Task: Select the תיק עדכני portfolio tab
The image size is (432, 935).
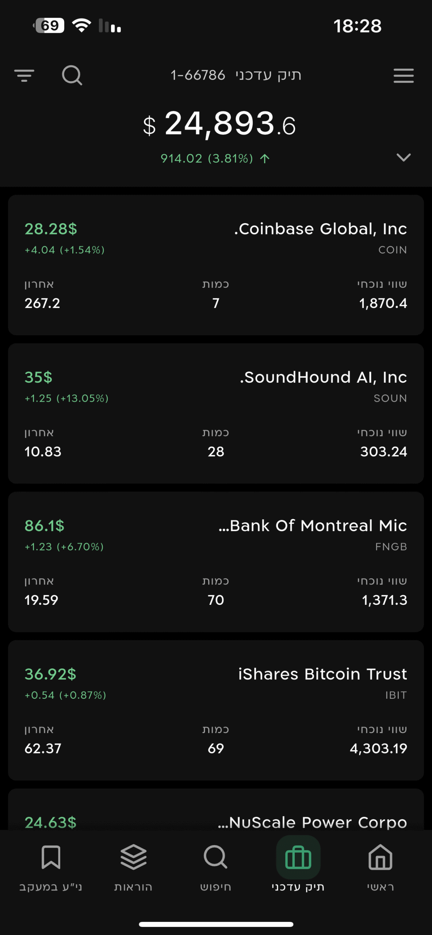Action: click(x=298, y=867)
